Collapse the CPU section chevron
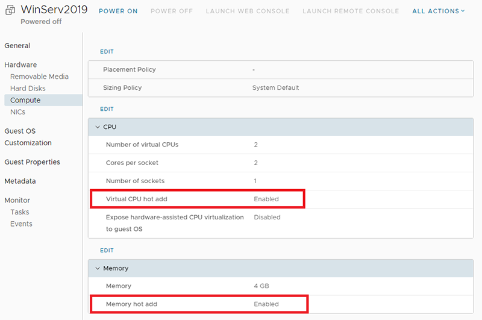 pos(98,127)
